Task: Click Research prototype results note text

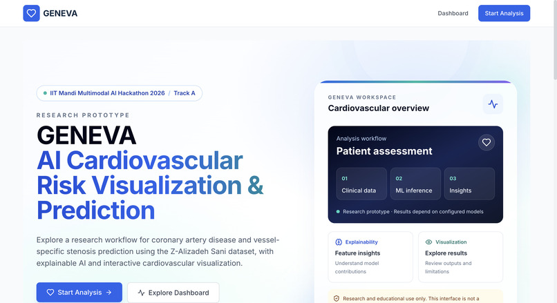Action: [x=413, y=211]
